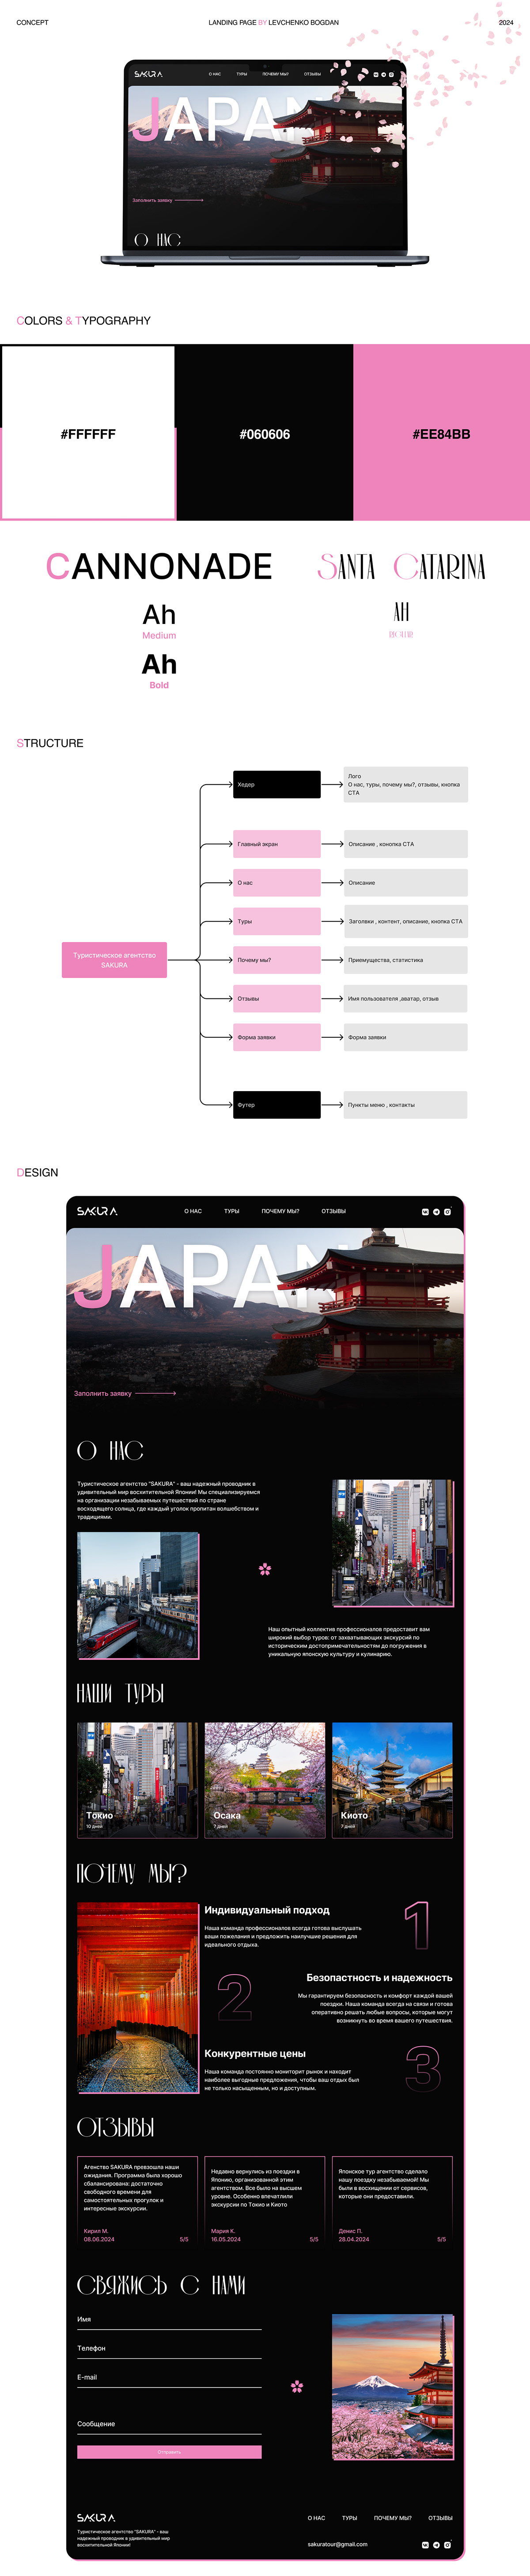
Task: Click the CANNONADE font title
Action: [x=159, y=567]
